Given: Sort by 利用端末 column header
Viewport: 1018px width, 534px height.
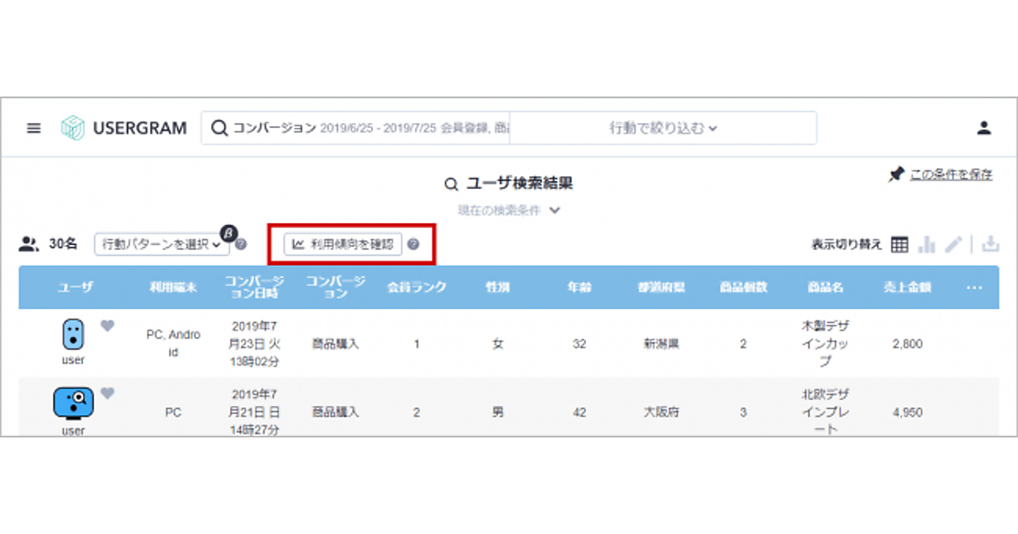Looking at the screenshot, I should coord(173,287).
